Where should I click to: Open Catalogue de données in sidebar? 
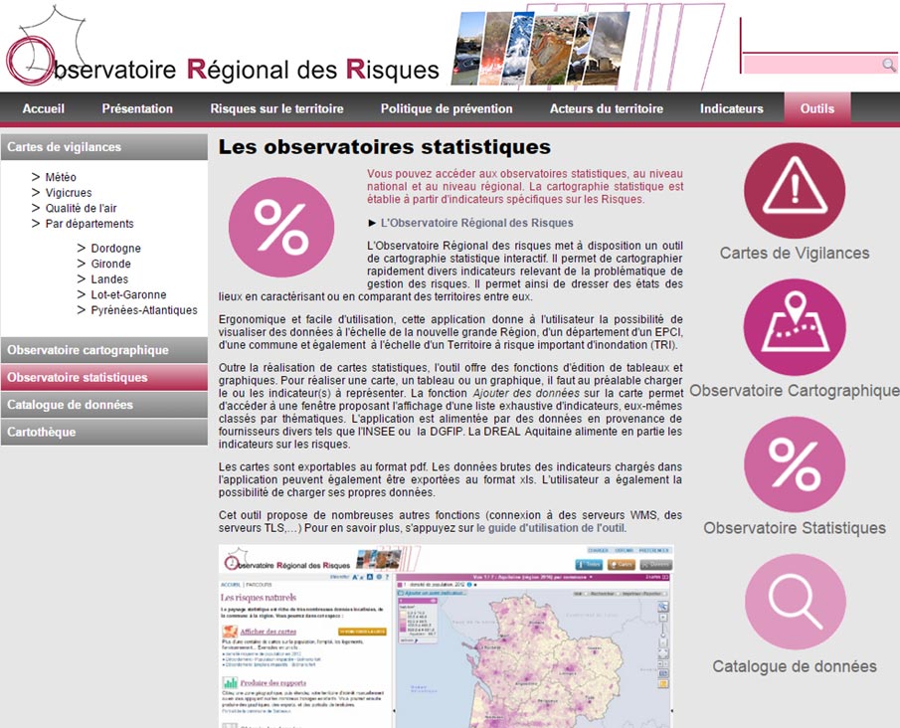pos(103,405)
